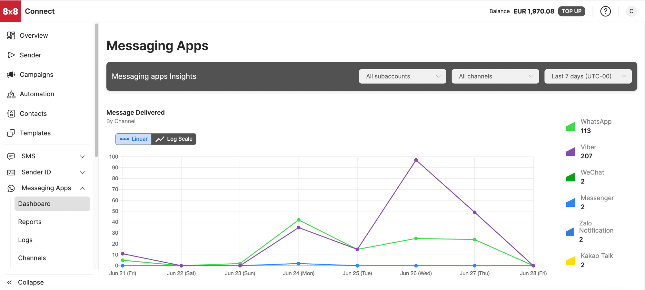Open Campaigns in sidebar

click(x=36, y=75)
